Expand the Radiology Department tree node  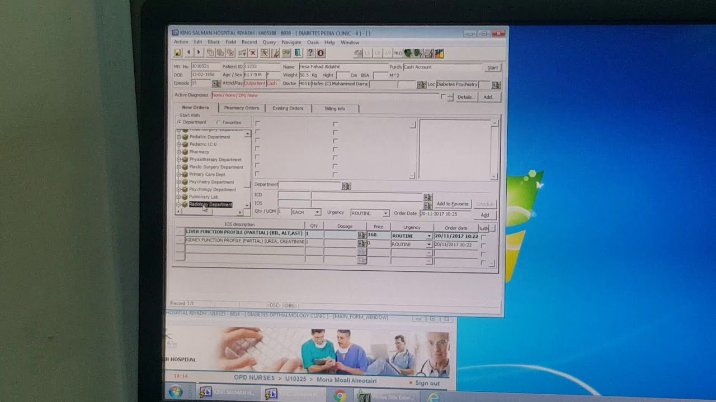[x=180, y=204]
